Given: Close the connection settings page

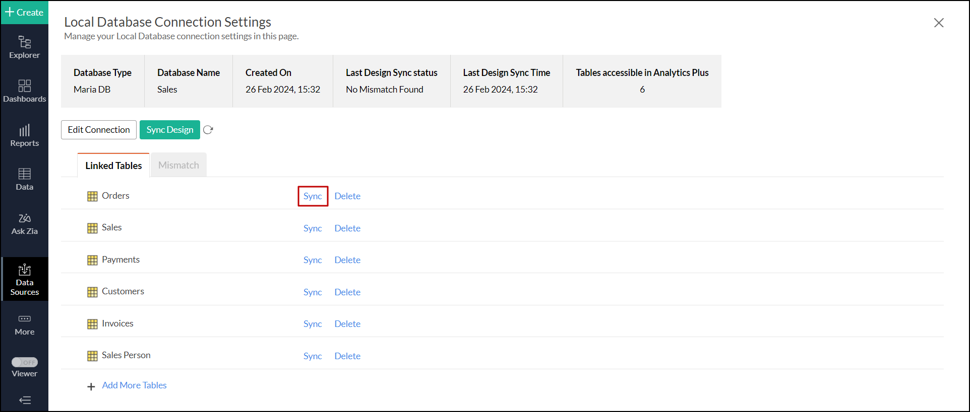Looking at the screenshot, I should click(x=938, y=23).
